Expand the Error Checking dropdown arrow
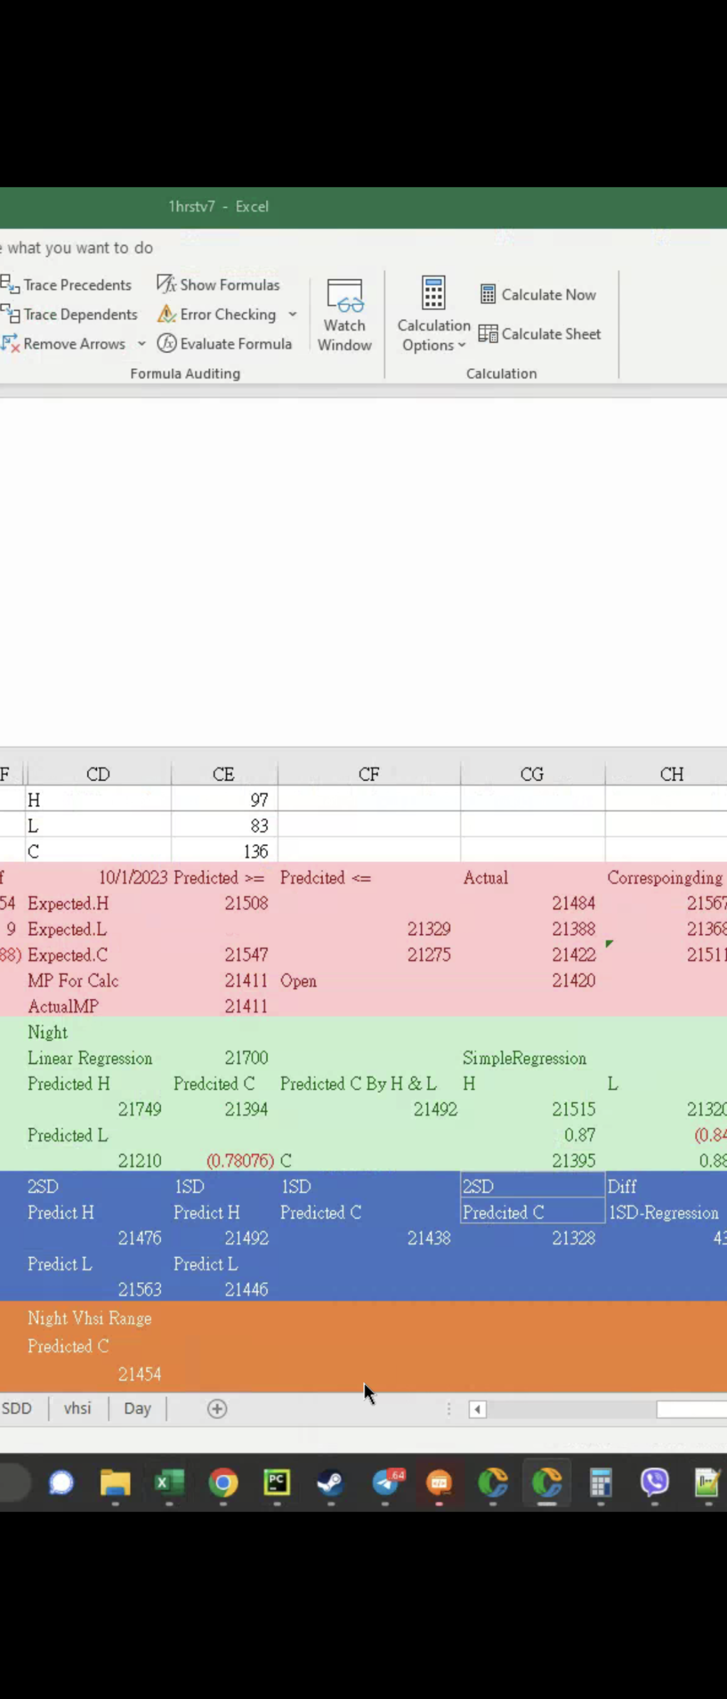 tap(293, 315)
